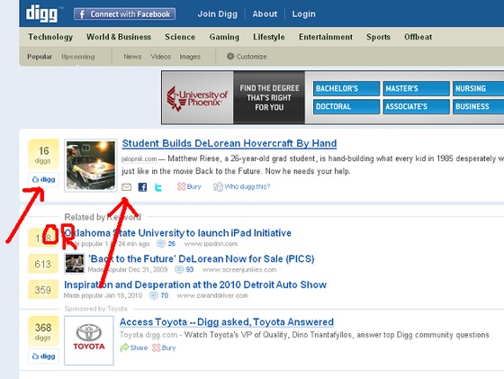The width and height of the screenshot is (504, 379).
Task: Click www.ipodnn.com text
Action: [x=211, y=244]
